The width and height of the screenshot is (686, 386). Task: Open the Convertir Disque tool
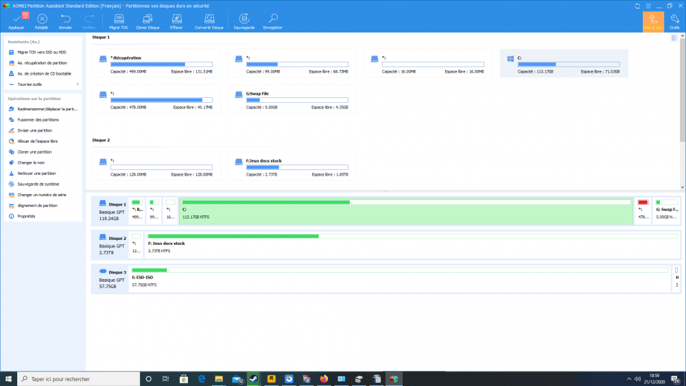(x=209, y=19)
